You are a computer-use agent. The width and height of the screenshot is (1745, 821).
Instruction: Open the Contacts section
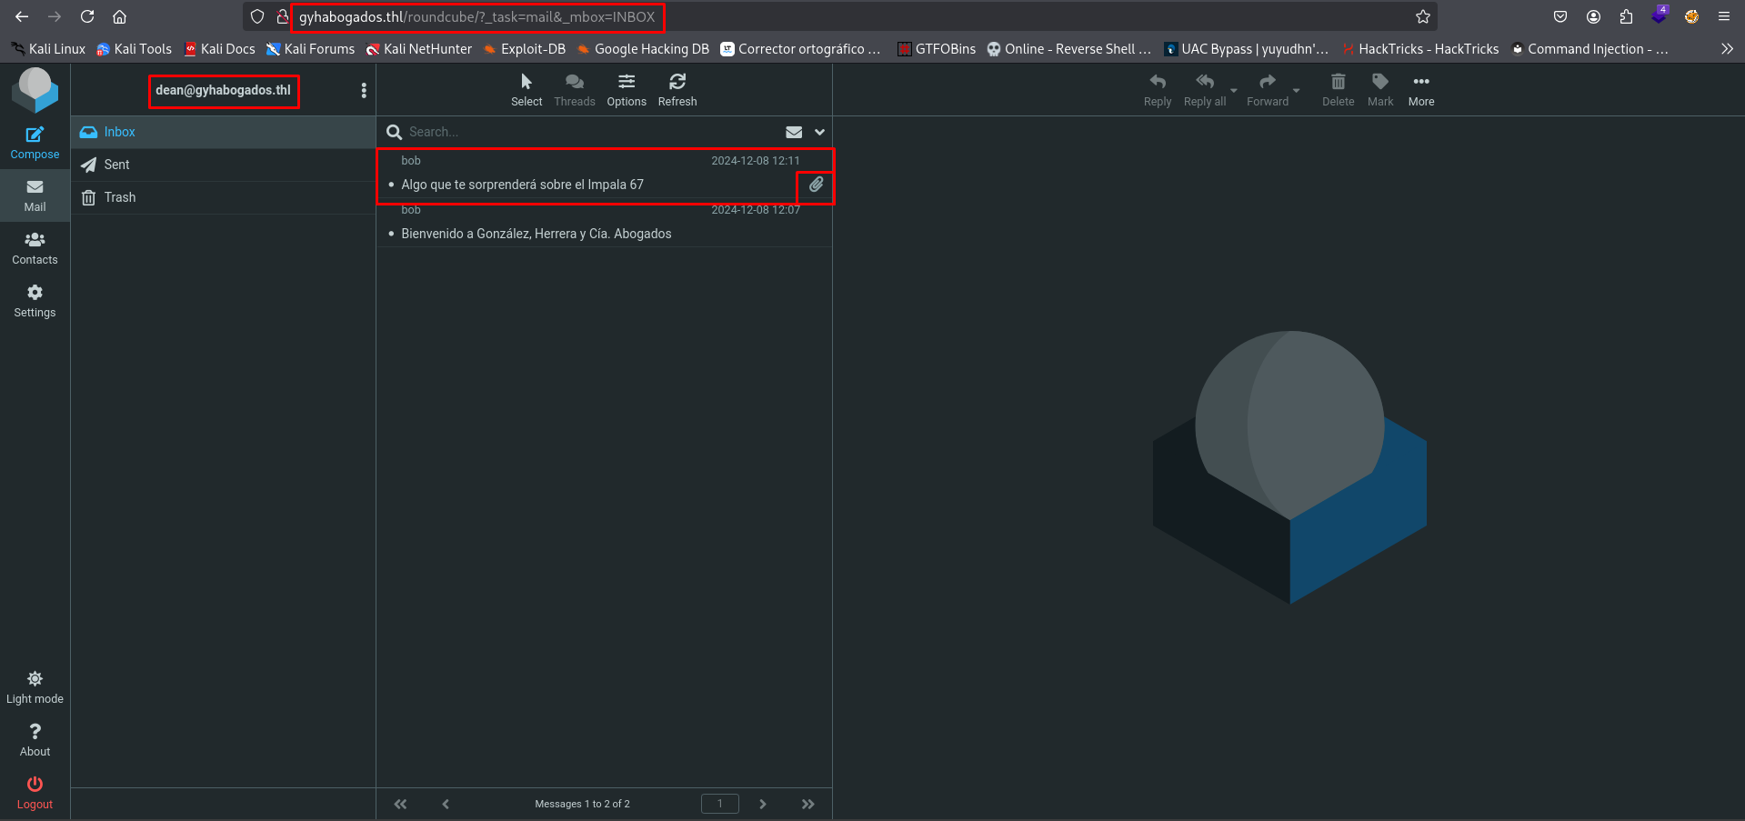click(x=35, y=247)
